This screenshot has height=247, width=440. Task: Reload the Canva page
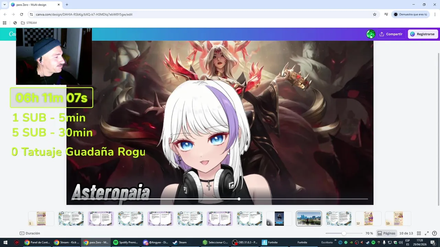21,14
